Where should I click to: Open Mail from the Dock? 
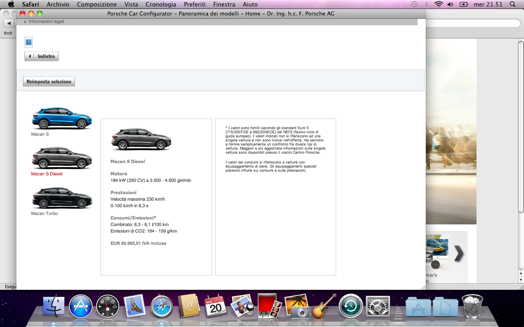tap(135, 306)
